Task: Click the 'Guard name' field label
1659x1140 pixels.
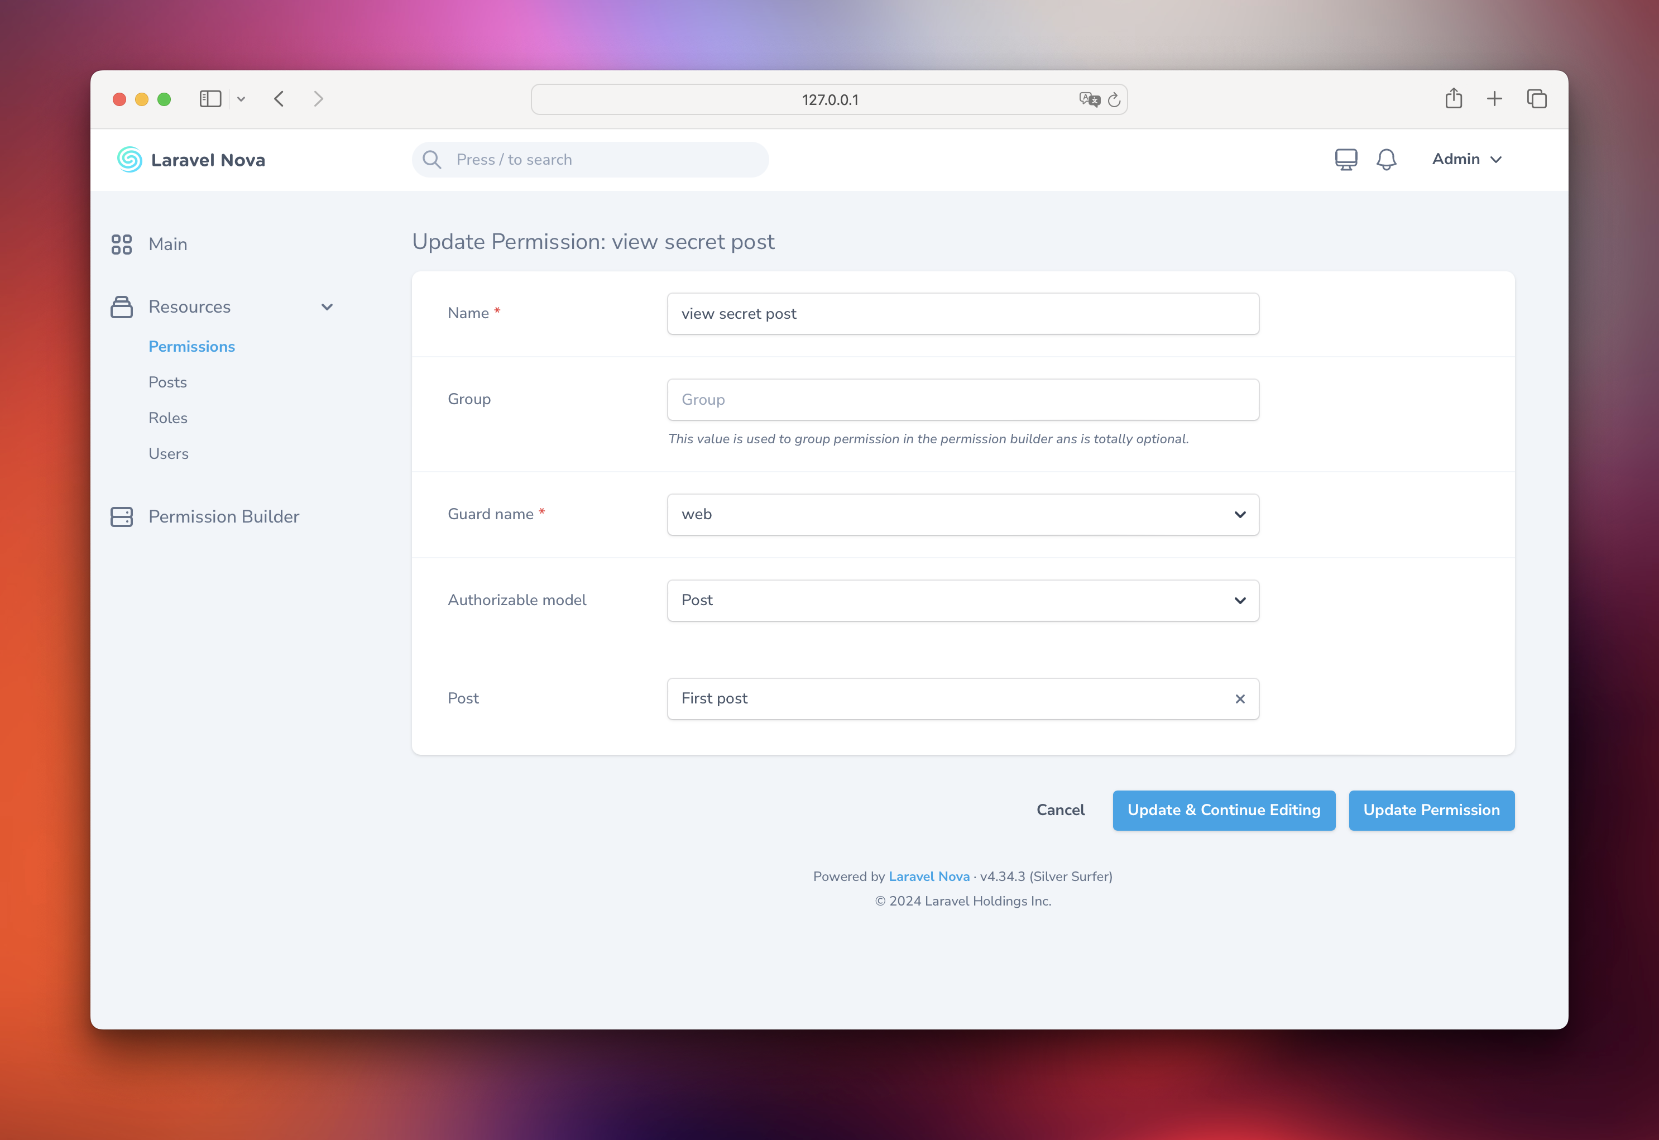Action: pos(491,514)
